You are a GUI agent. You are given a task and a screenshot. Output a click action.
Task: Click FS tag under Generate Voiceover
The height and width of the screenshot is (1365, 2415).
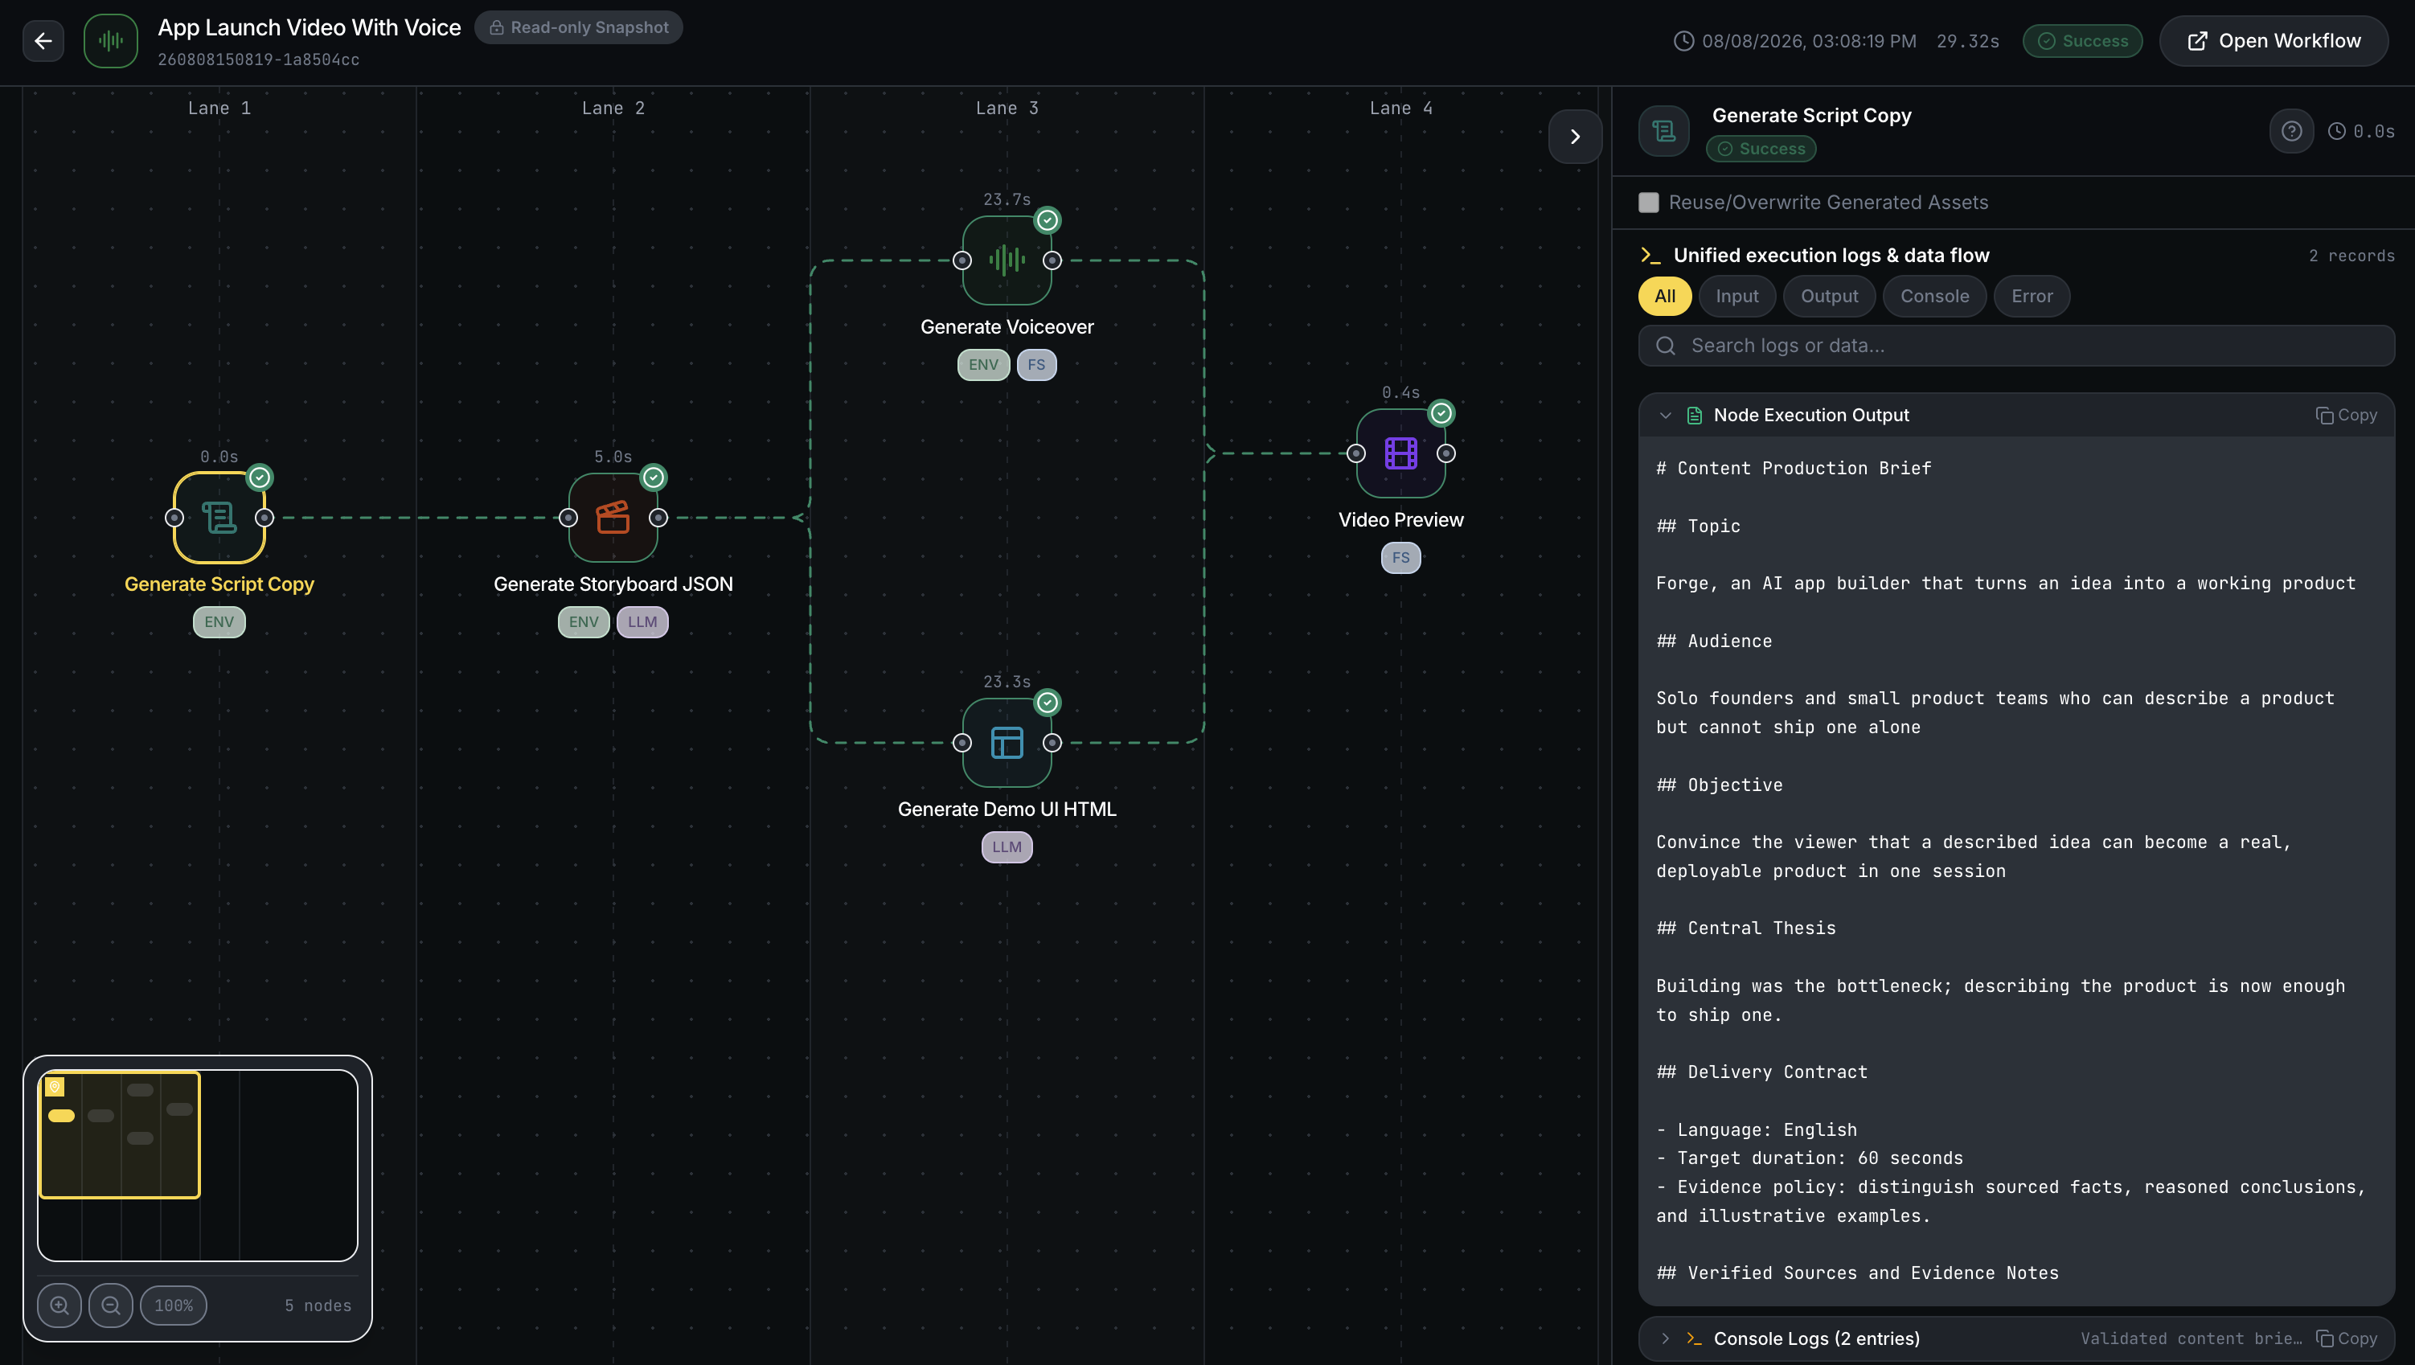pyautogui.click(x=1036, y=365)
